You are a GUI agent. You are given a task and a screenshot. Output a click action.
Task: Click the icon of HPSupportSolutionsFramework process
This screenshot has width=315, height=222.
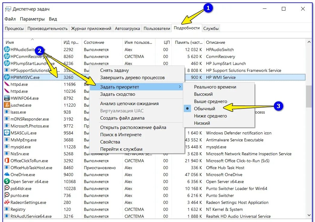click(x=7, y=70)
